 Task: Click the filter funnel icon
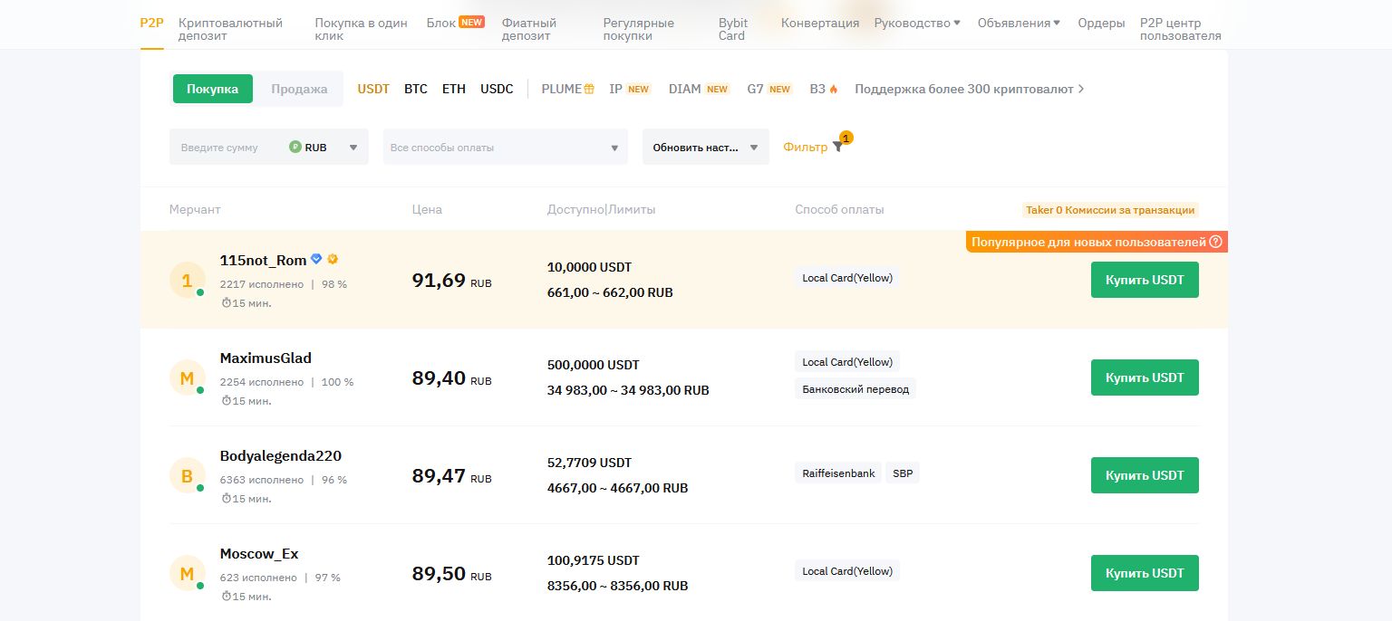[837, 148]
